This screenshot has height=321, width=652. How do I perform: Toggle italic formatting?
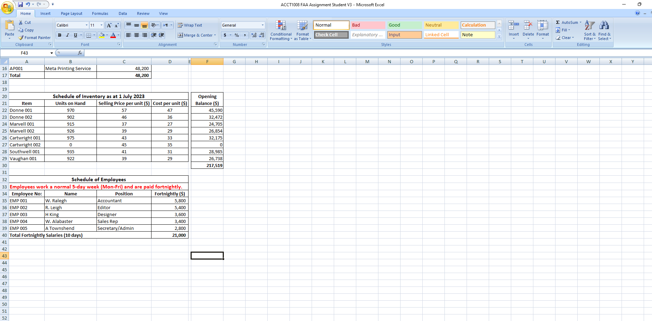pyautogui.click(x=67, y=35)
